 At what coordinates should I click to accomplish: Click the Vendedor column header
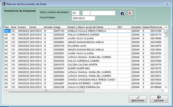(136, 27)
